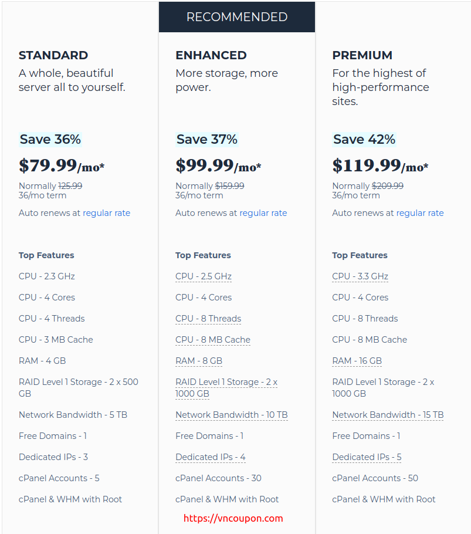Open the Enhanced plan regular rate link
Viewport: 471px width, 534px height.
point(263,213)
